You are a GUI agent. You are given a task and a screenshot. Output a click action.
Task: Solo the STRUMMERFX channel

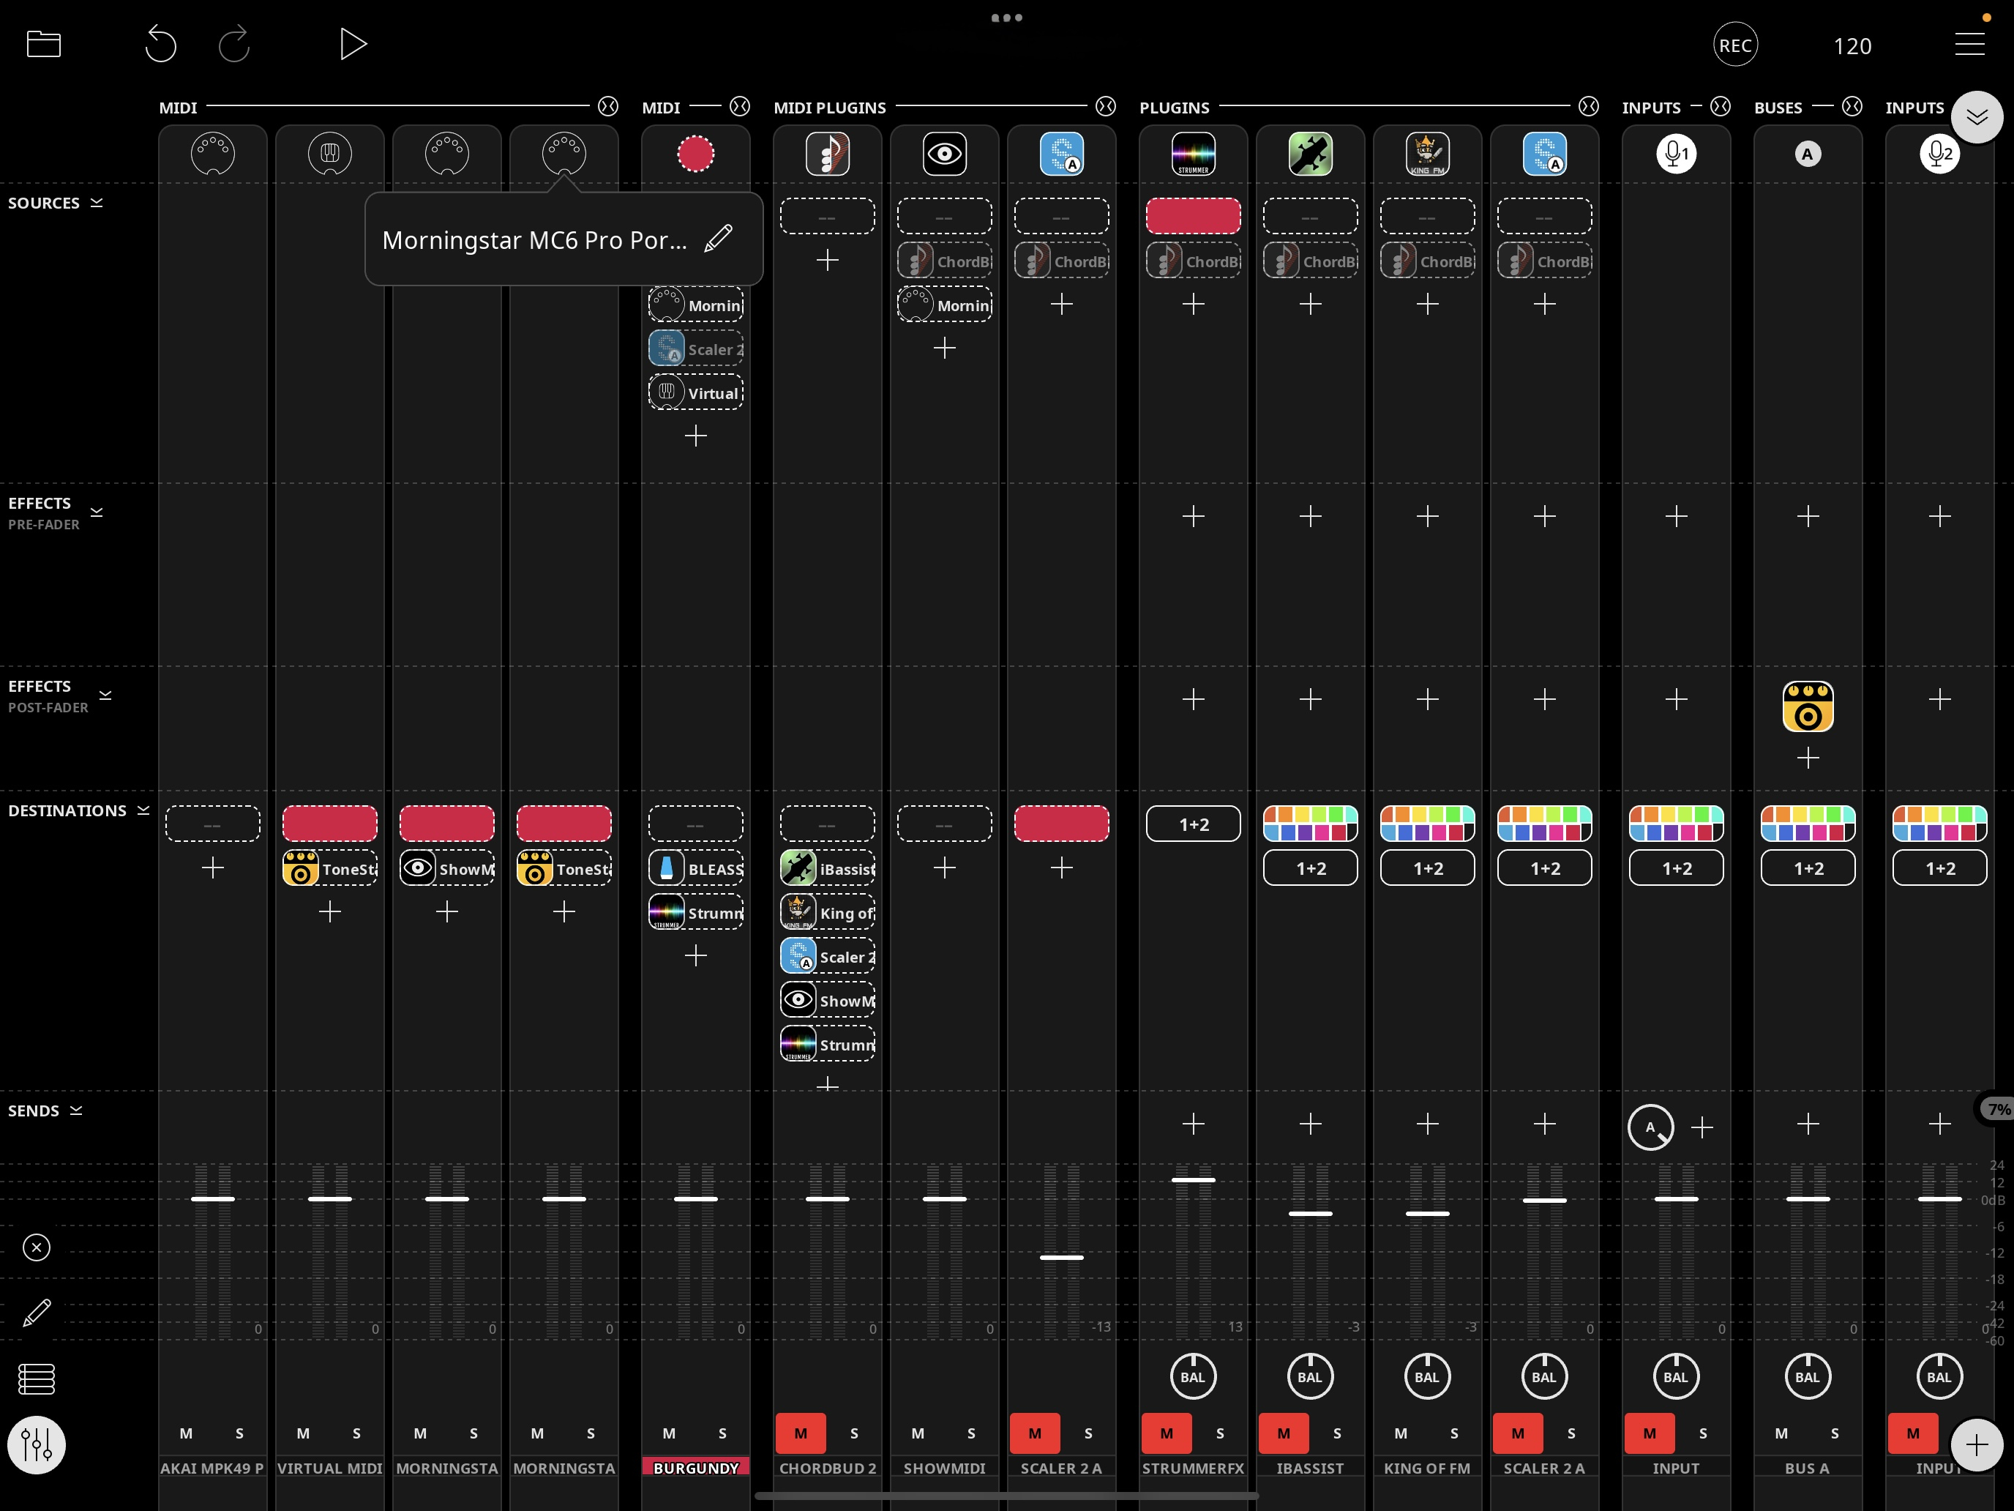[1220, 1433]
